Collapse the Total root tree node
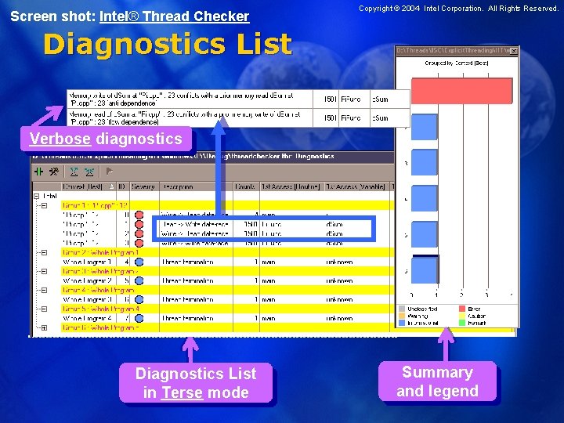The width and height of the screenshot is (564, 423). [36, 196]
